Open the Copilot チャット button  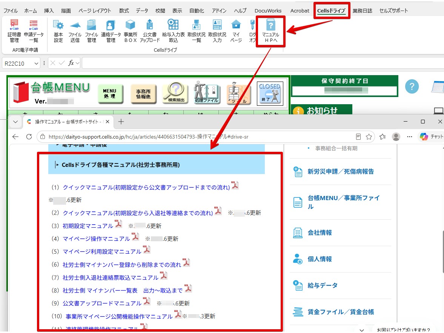coord(431,137)
